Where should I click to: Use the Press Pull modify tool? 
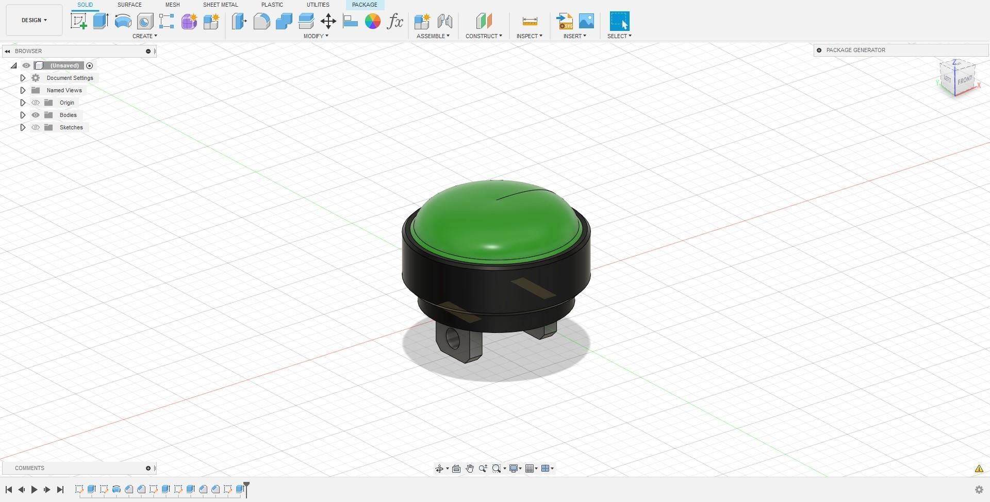pyautogui.click(x=239, y=21)
